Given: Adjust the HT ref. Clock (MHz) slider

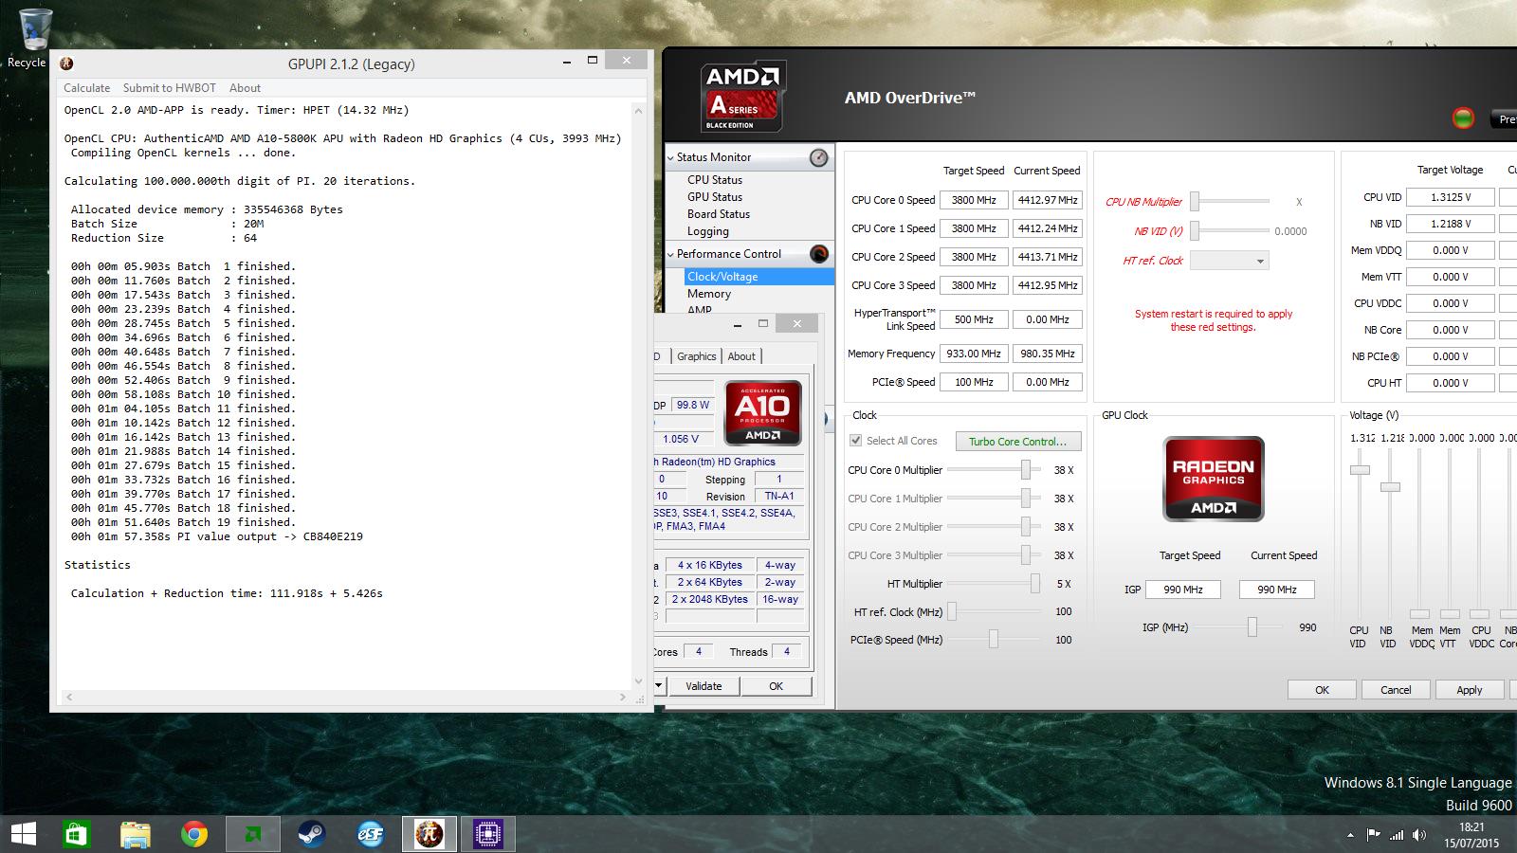Looking at the screenshot, I should [x=952, y=611].
